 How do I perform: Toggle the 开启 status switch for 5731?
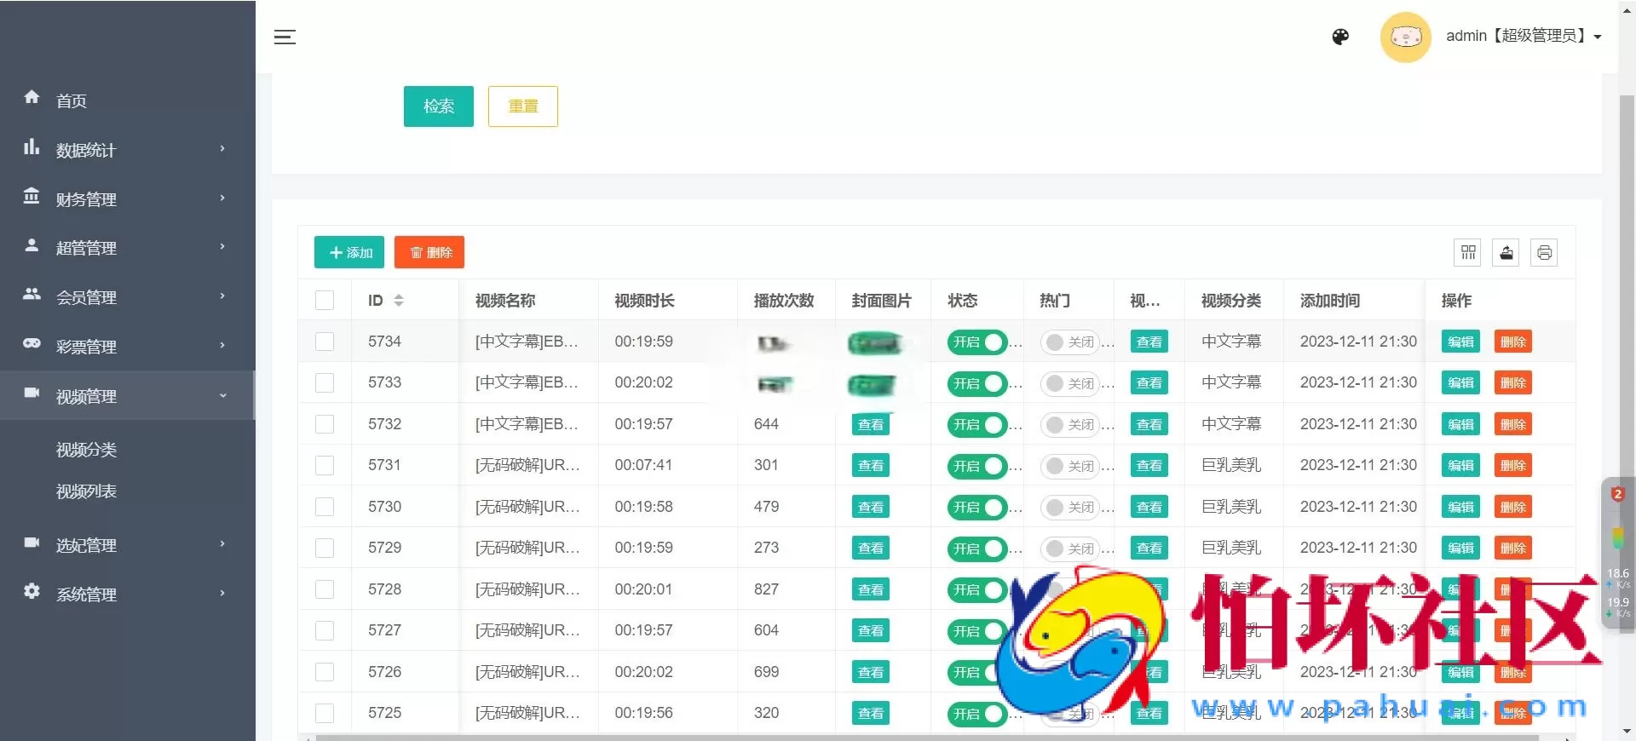tap(977, 466)
